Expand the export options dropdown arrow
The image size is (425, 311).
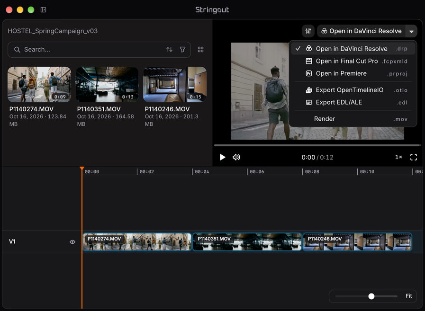tap(411, 31)
